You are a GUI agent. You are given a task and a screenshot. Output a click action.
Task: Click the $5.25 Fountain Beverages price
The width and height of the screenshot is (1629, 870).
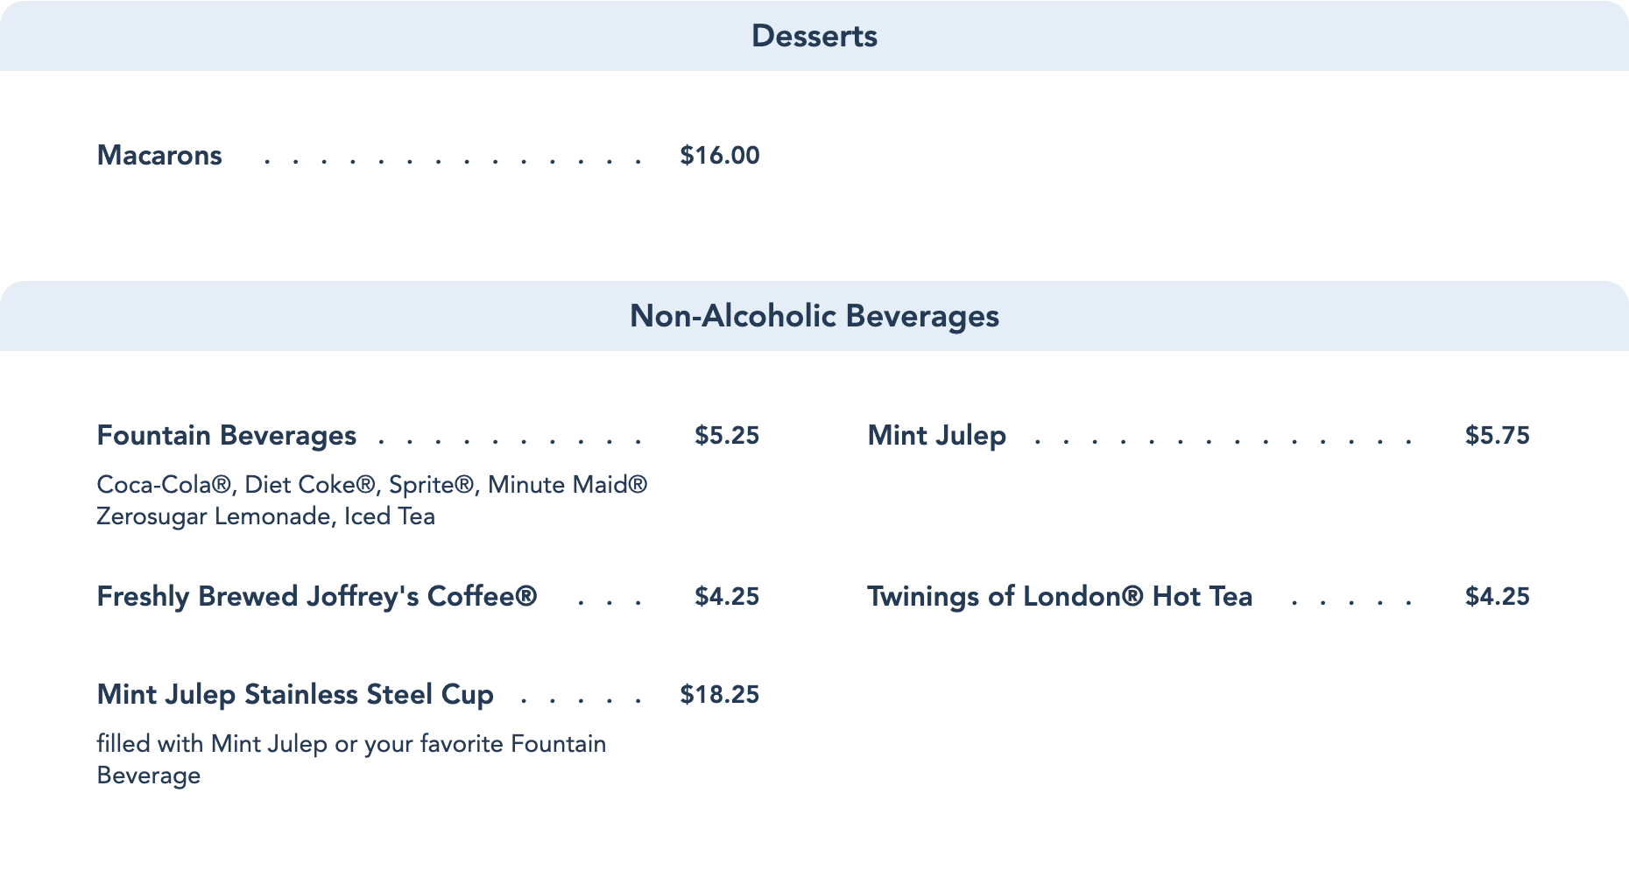tap(726, 435)
